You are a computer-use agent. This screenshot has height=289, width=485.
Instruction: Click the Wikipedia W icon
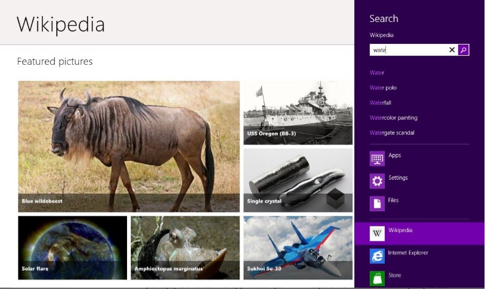pyautogui.click(x=377, y=233)
